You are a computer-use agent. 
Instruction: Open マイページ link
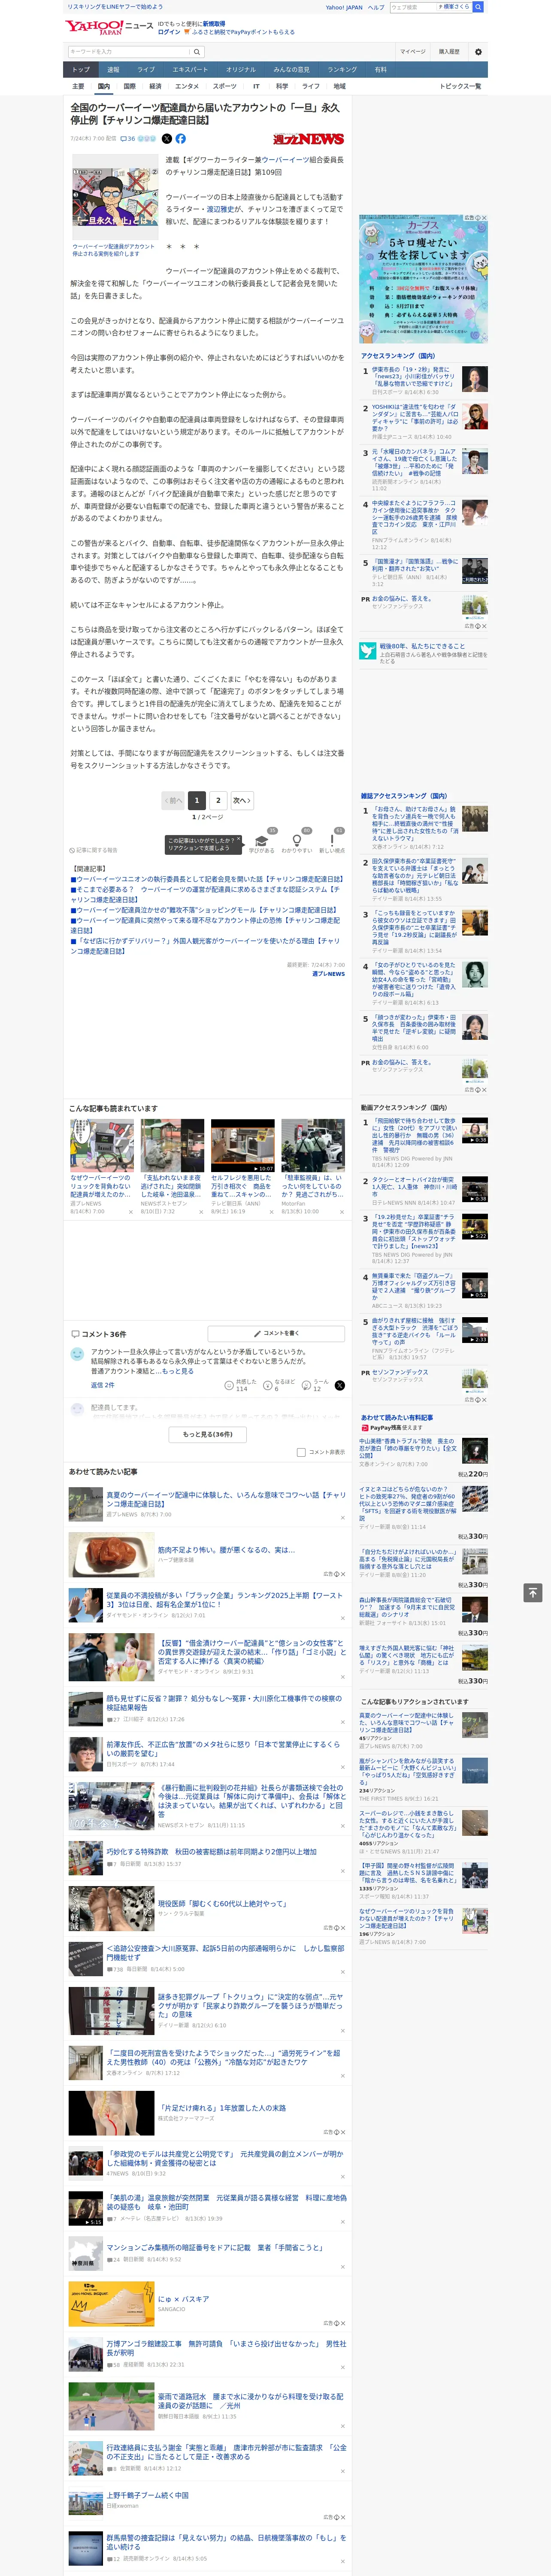[x=413, y=52]
